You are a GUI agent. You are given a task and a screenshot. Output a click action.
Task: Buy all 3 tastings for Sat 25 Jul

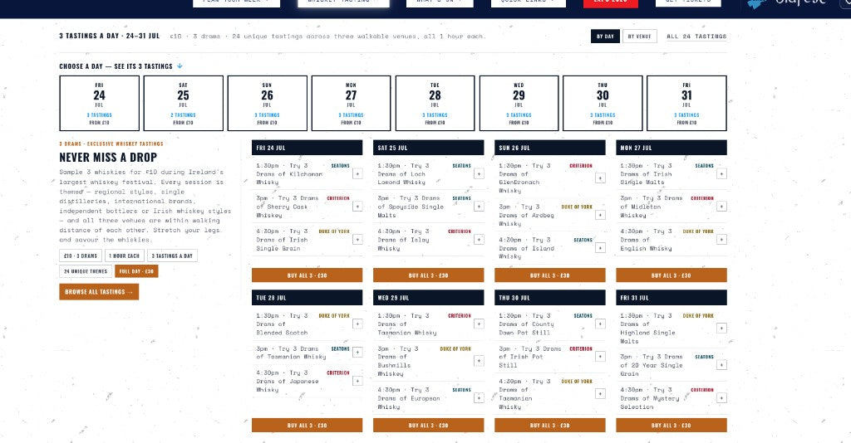(x=429, y=275)
